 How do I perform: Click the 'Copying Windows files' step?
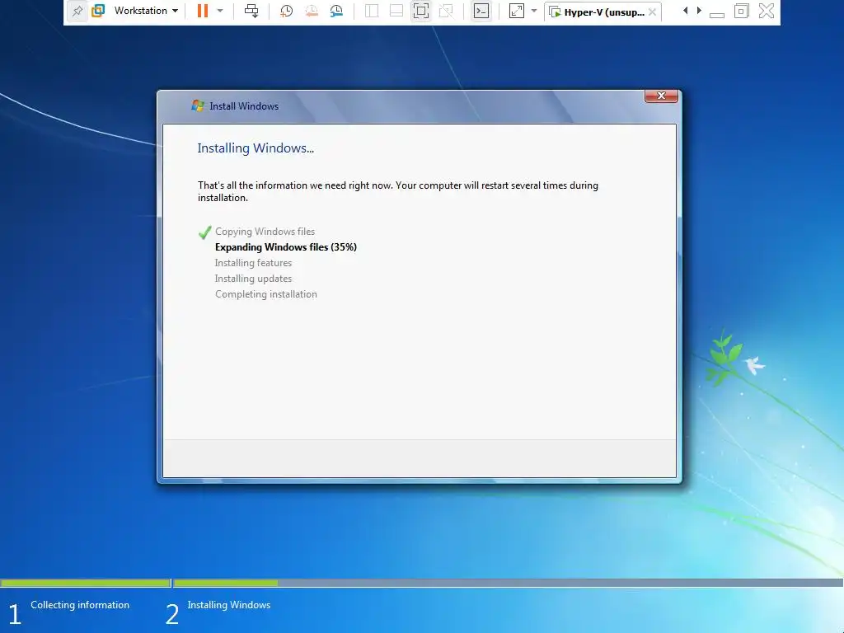tap(265, 232)
